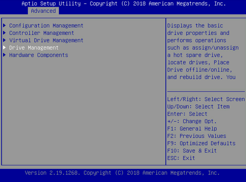The image size is (246, 182).
Task: Click the white arrow beside Drive Management
Action: click(x=4, y=47)
